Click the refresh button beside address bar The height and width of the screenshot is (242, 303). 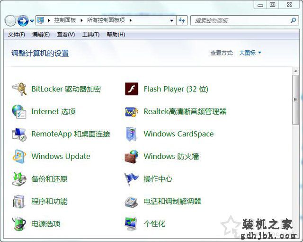pyautogui.click(x=182, y=20)
